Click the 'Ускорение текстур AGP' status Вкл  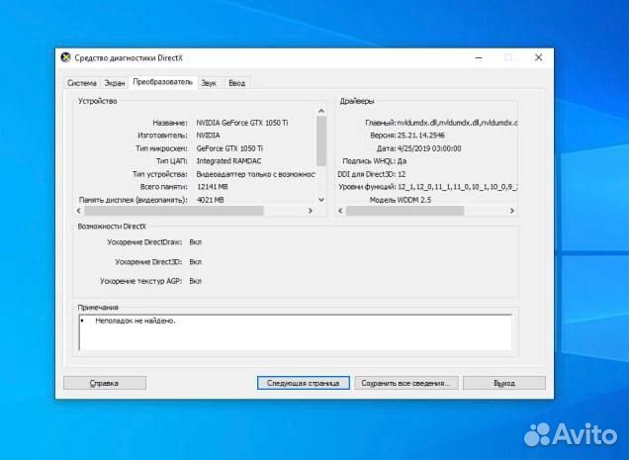[196, 281]
